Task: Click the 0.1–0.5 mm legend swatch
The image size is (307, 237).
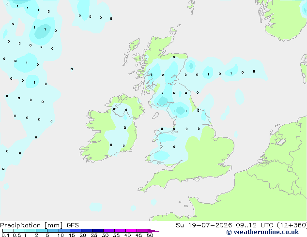Action: [x=8, y=231]
